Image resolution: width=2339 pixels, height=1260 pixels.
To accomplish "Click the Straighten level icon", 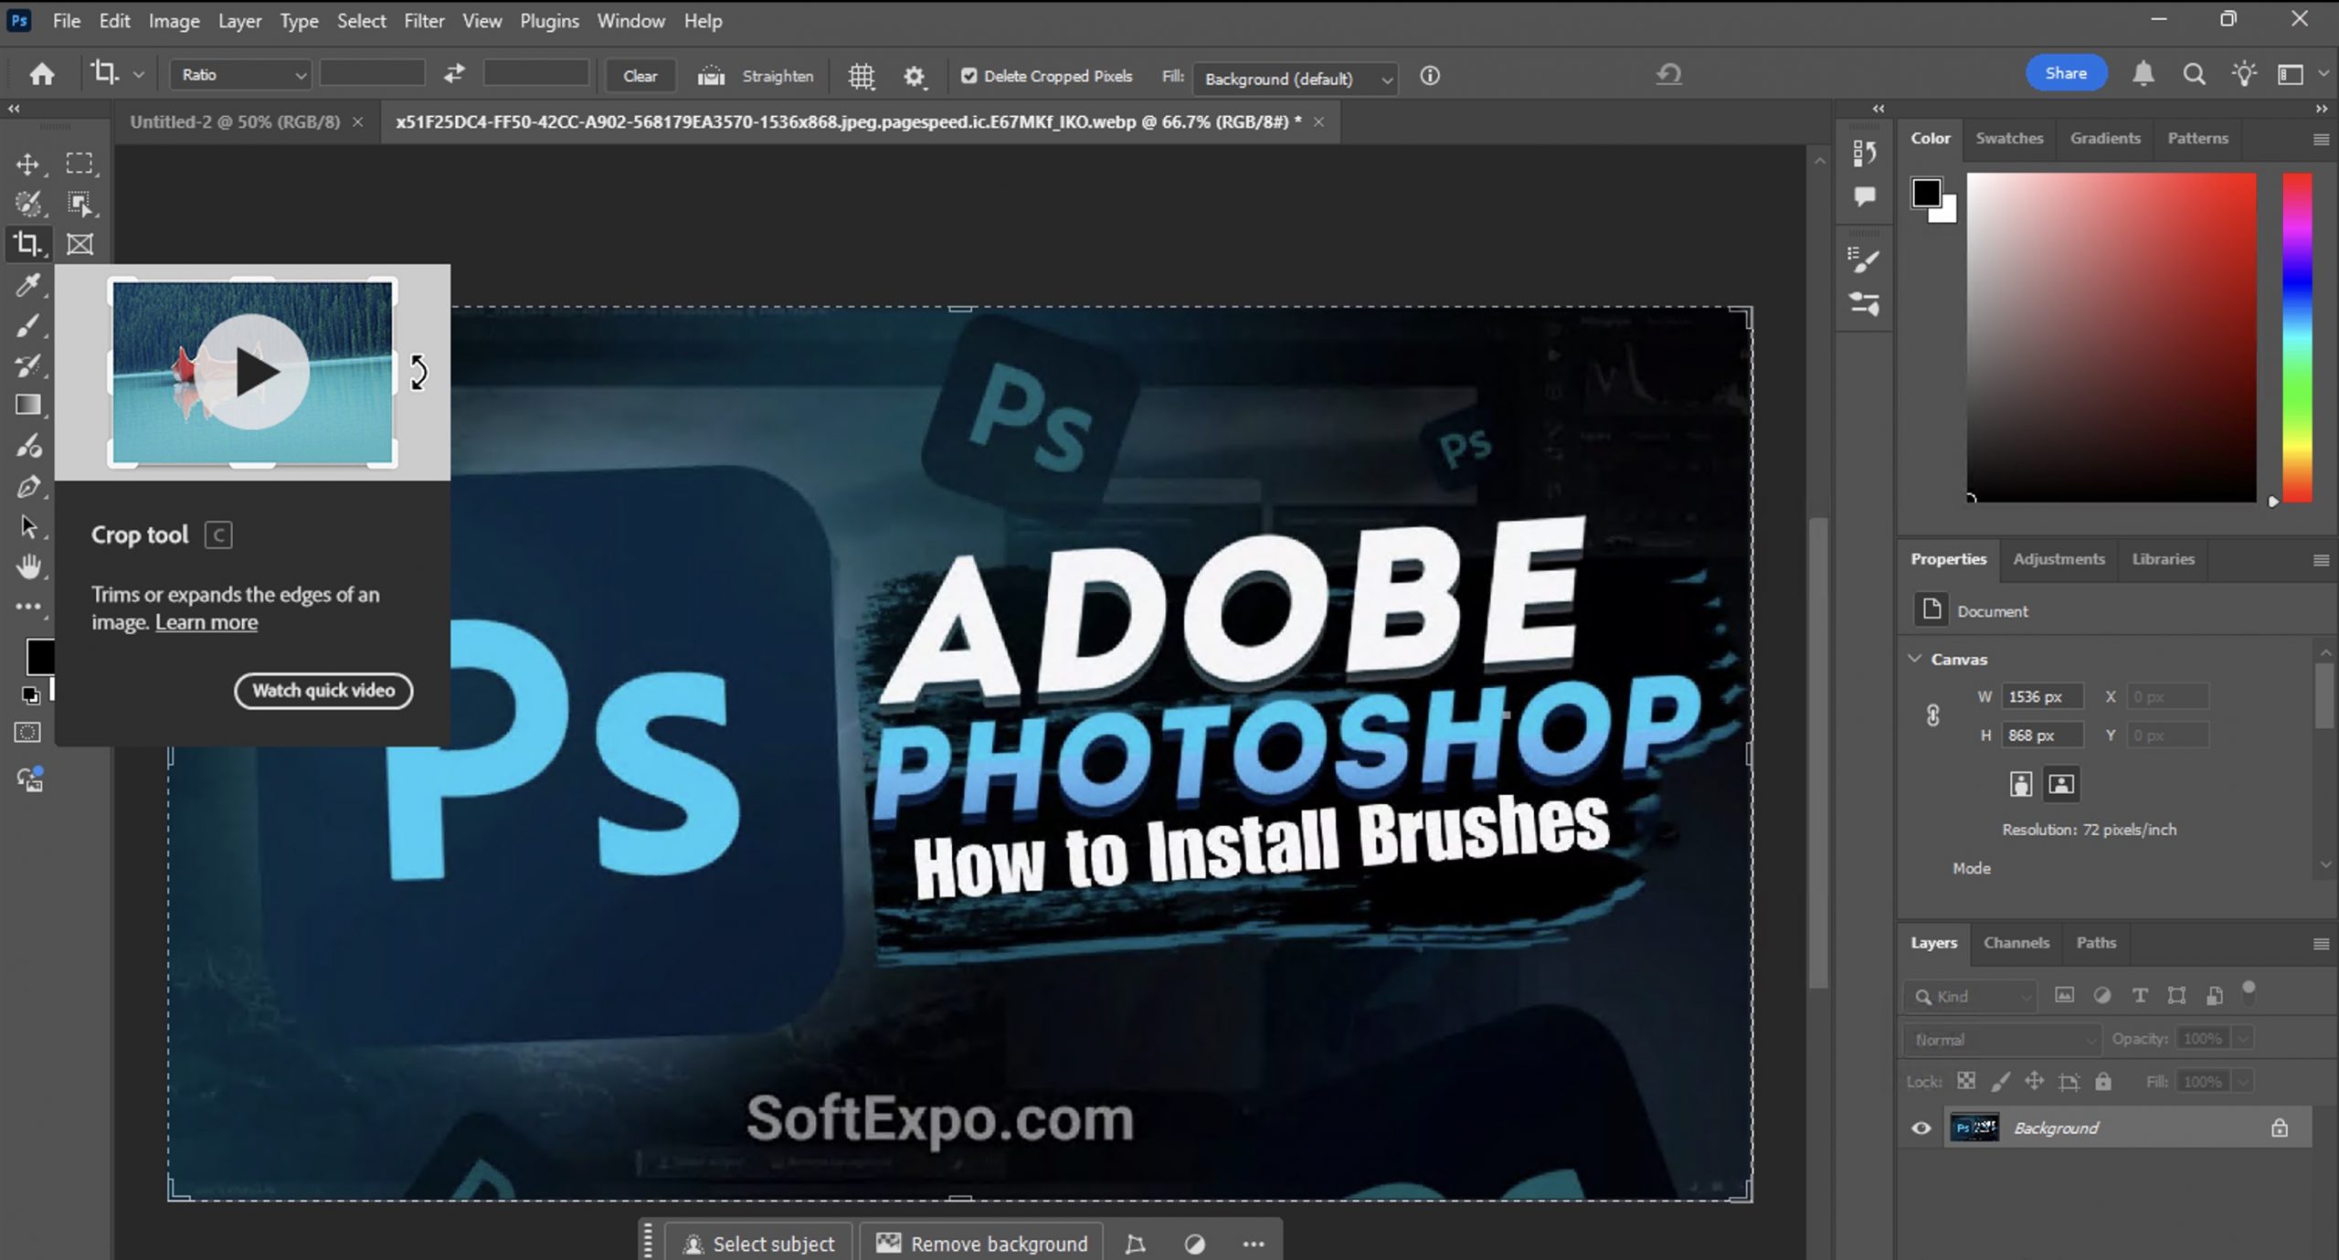I will (x=711, y=76).
